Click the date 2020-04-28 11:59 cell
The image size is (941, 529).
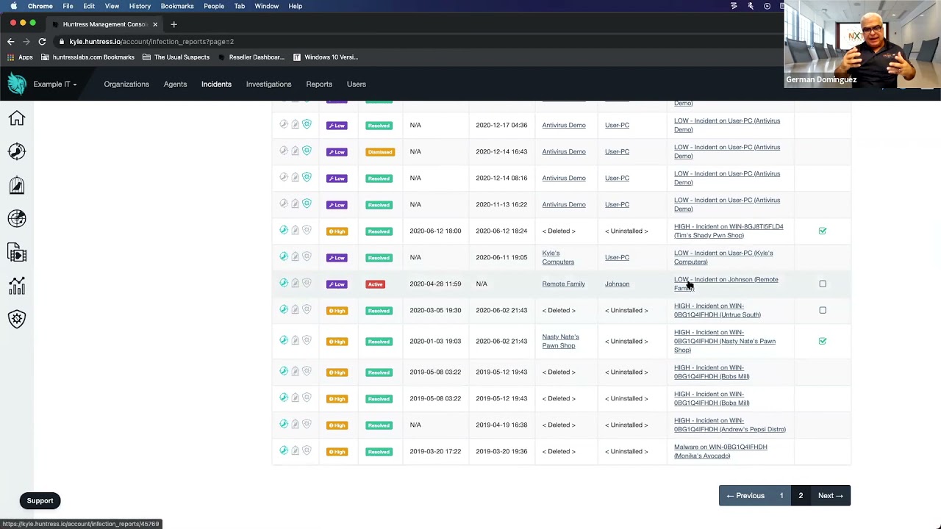pos(435,284)
